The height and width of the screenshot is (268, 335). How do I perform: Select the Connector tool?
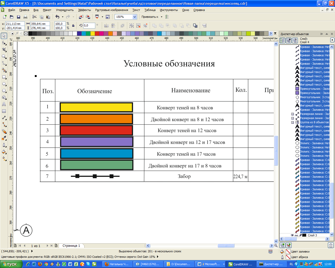tap(4, 125)
